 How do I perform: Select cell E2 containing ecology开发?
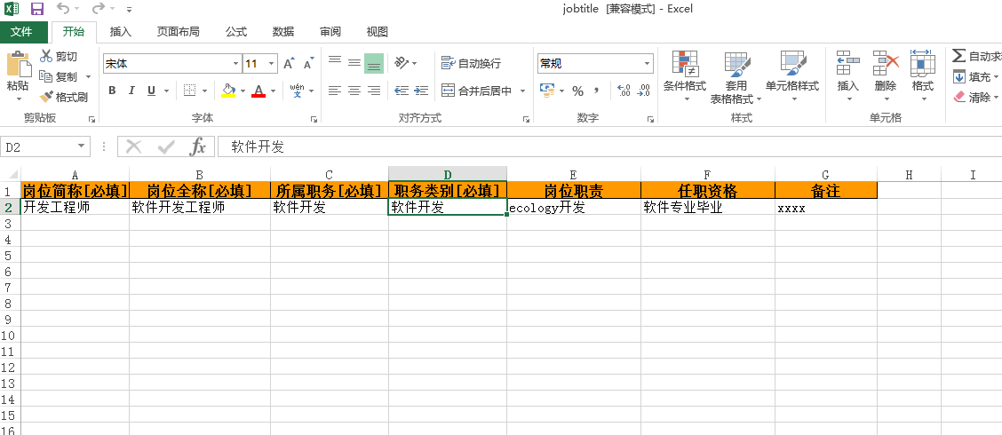[573, 208]
